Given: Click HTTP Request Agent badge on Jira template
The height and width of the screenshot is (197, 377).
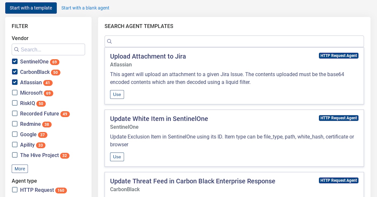Looking at the screenshot, I should [x=338, y=56].
